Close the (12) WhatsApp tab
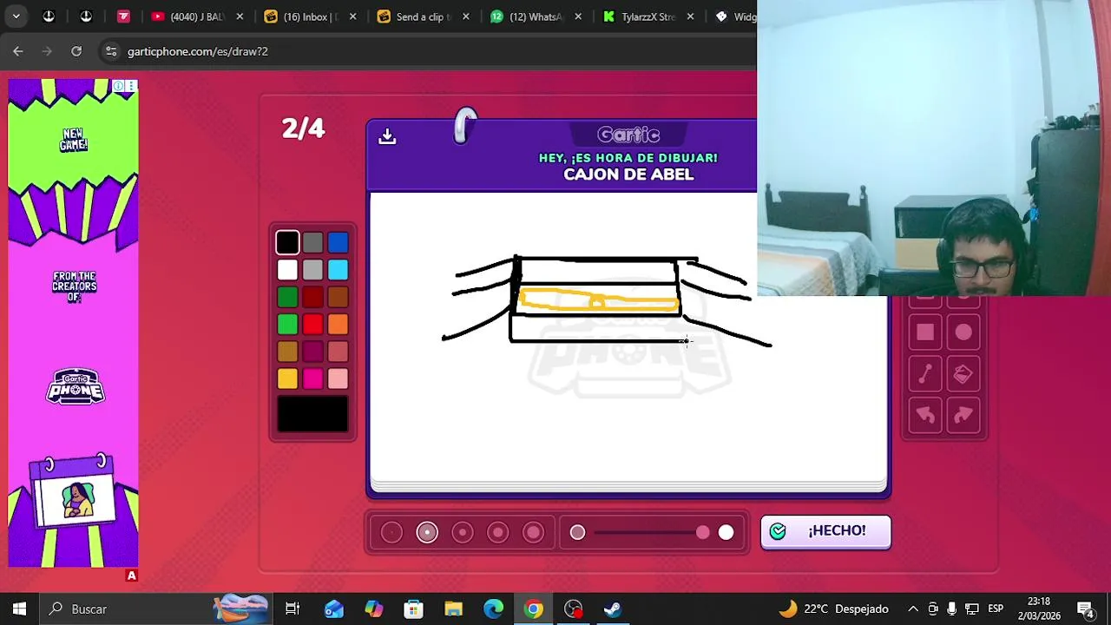 (x=579, y=16)
